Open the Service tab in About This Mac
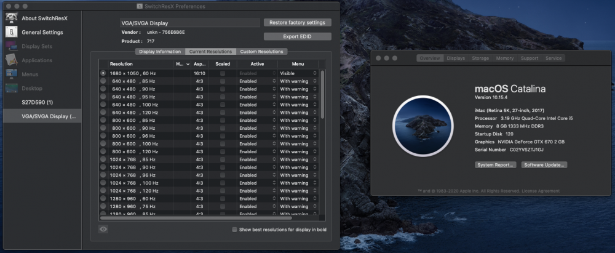Image resolution: width=615 pixels, height=253 pixels. 553,58
